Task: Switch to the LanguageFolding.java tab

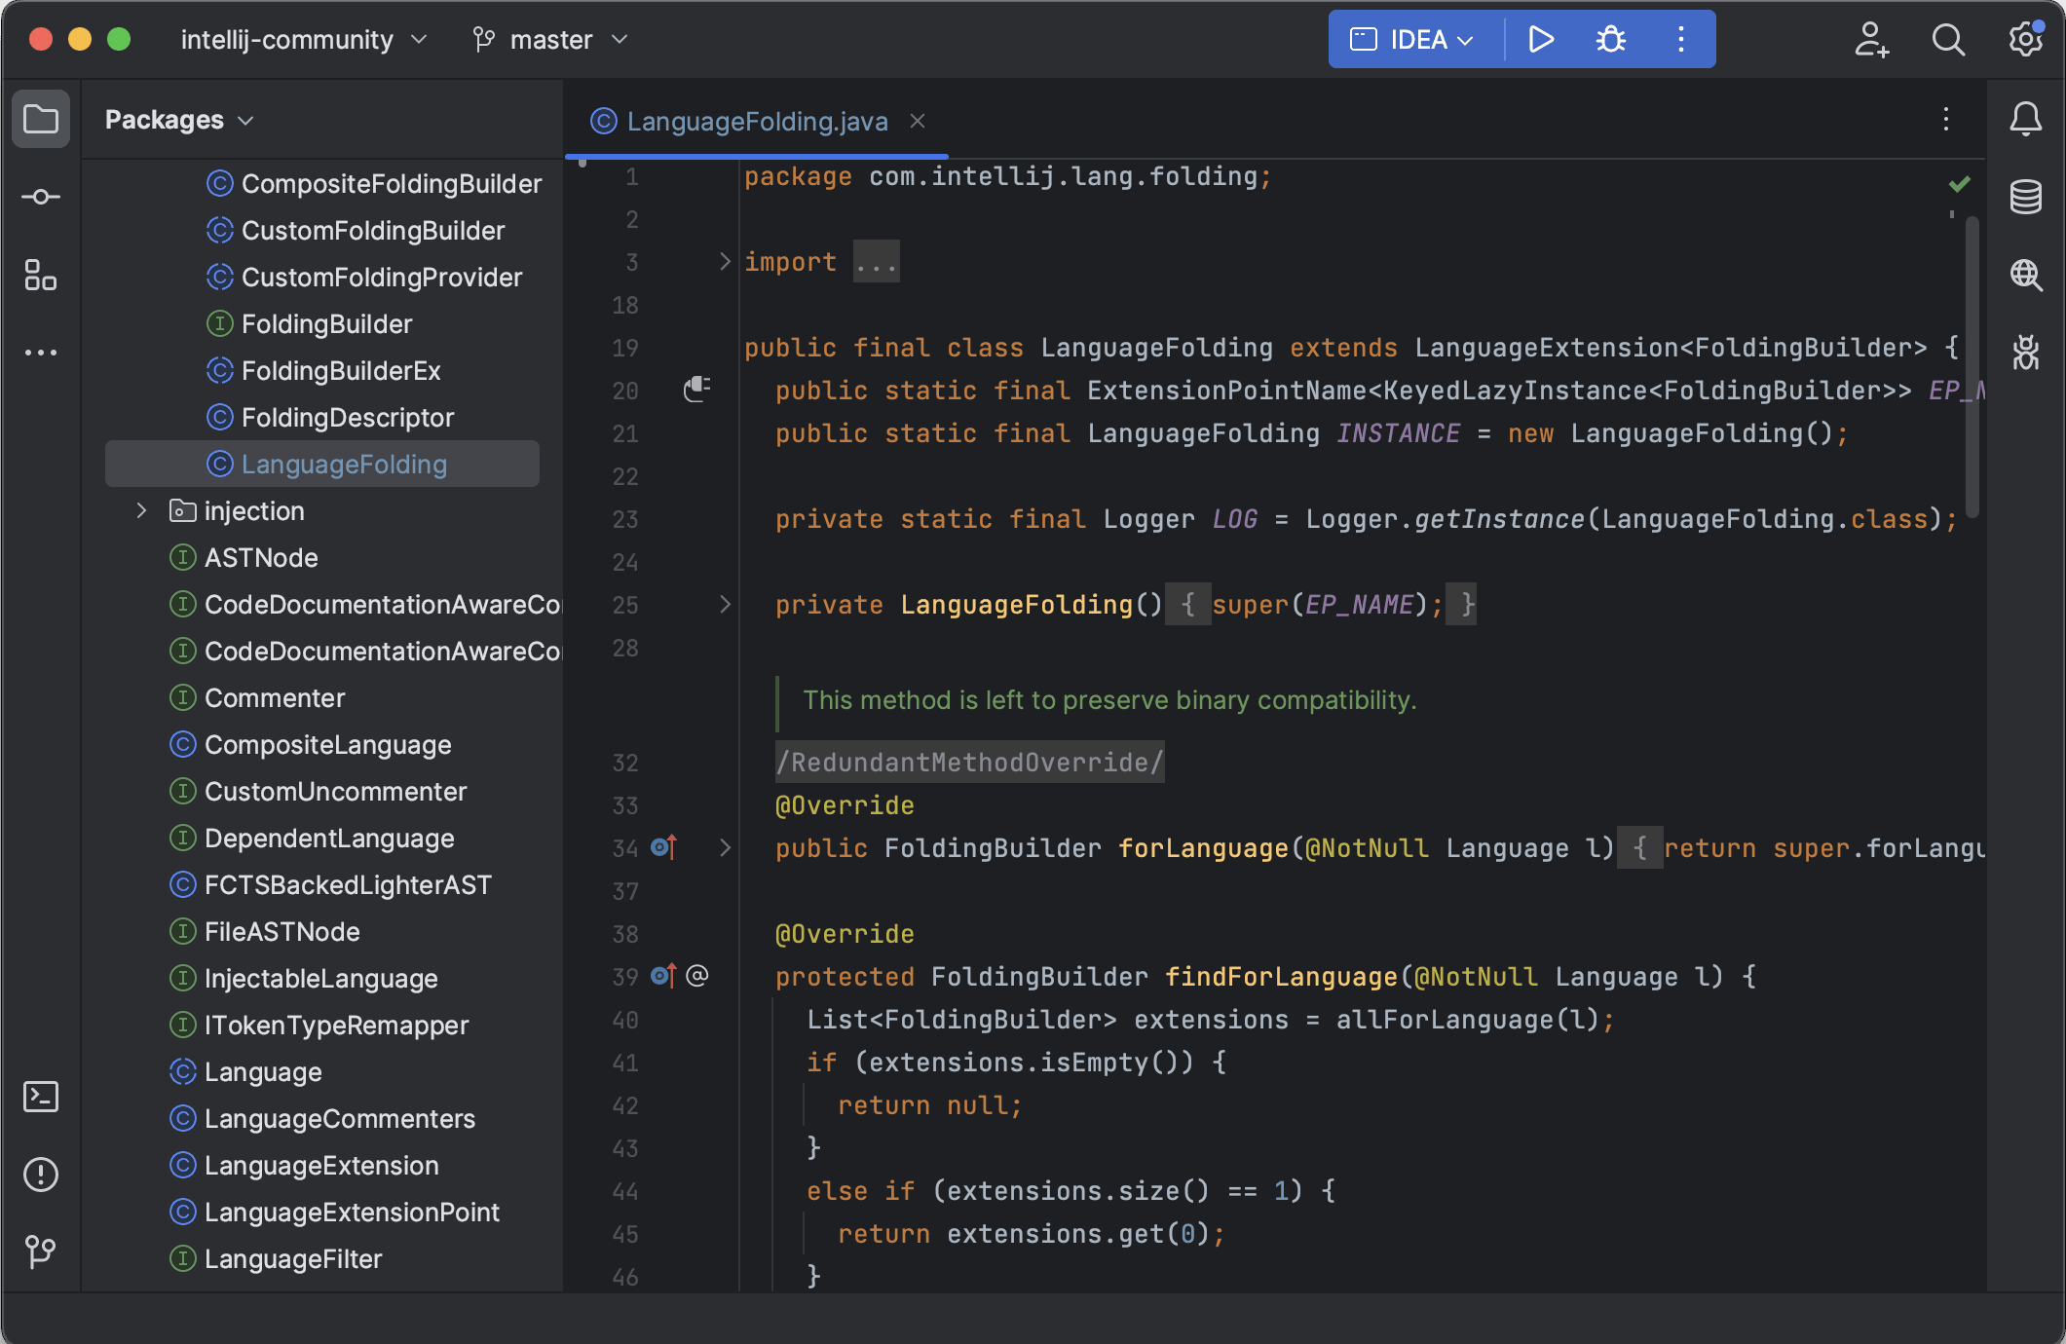Action: pyautogui.click(x=757, y=121)
